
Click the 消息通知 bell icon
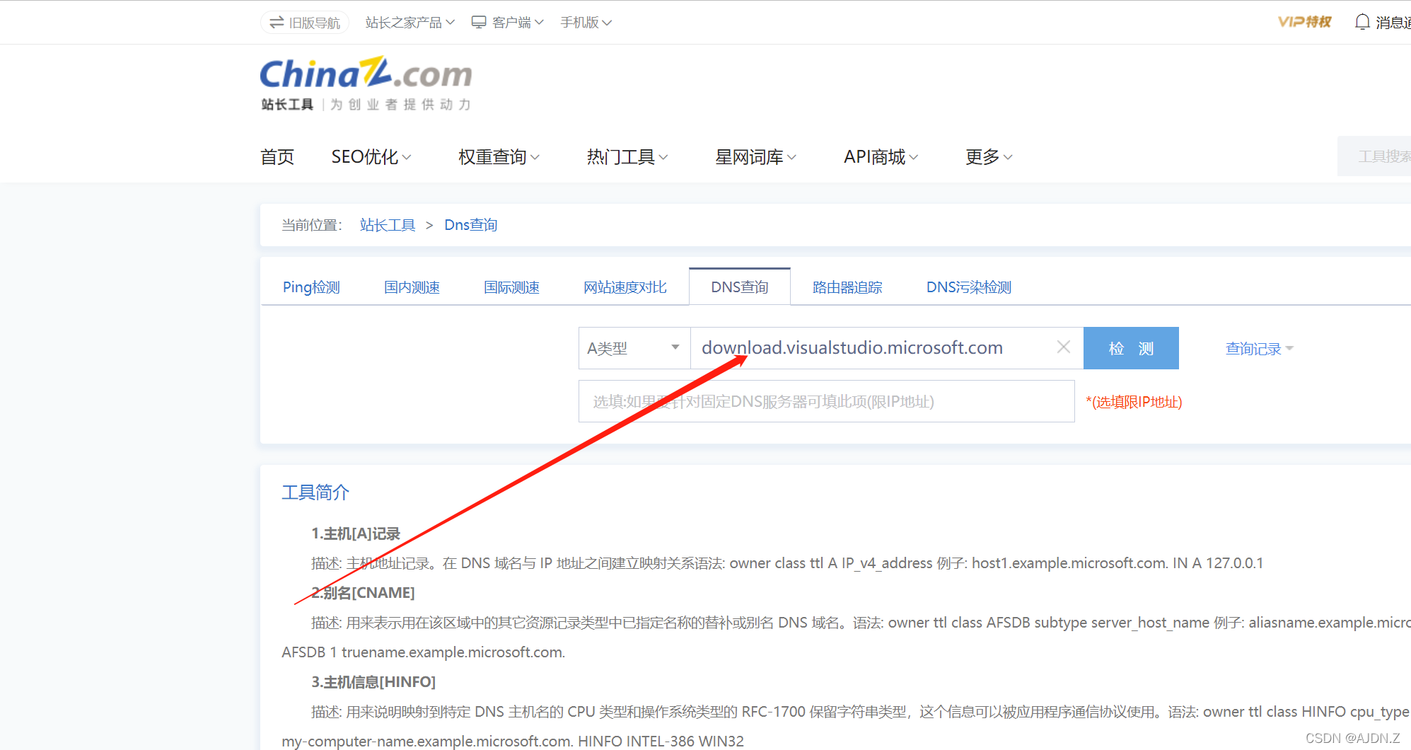tap(1361, 21)
